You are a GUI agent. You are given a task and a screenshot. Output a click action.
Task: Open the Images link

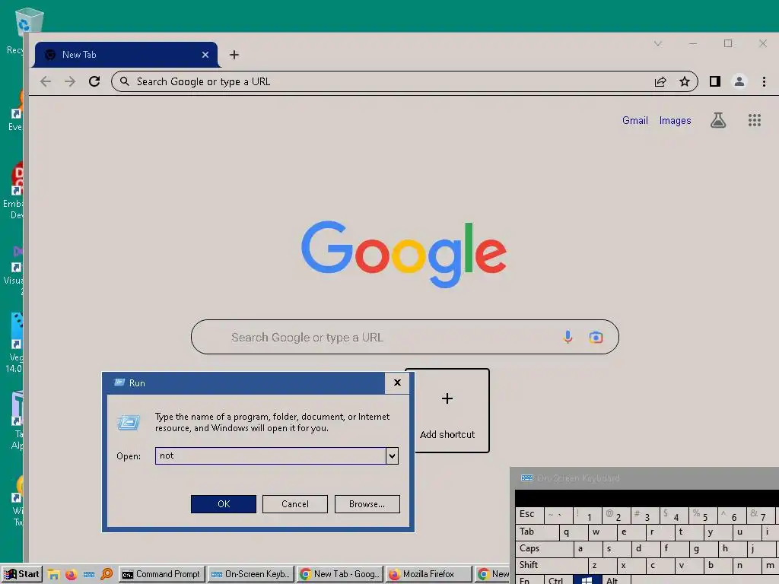676,121
